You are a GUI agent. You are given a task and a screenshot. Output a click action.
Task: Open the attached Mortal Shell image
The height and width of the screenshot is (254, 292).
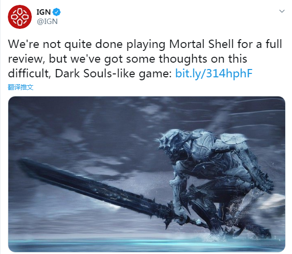click(x=147, y=174)
